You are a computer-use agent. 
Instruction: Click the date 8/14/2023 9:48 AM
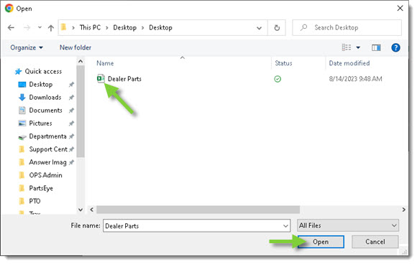click(355, 79)
